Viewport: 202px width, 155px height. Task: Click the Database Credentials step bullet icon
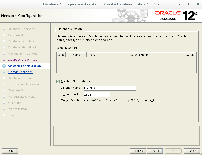[x=4, y=60]
